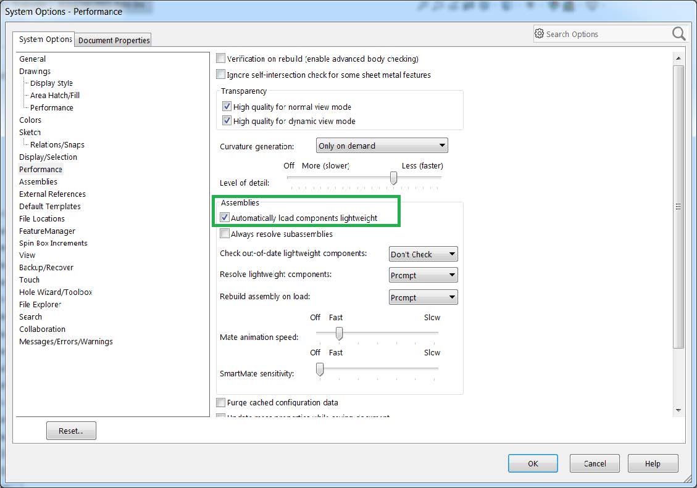
Task: Check Verification on rebuild option
Action: coord(220,57)
